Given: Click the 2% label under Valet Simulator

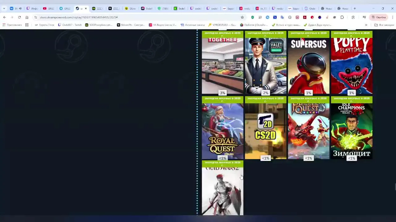Looking at the screenshot, I should click(x=266, y=93).
